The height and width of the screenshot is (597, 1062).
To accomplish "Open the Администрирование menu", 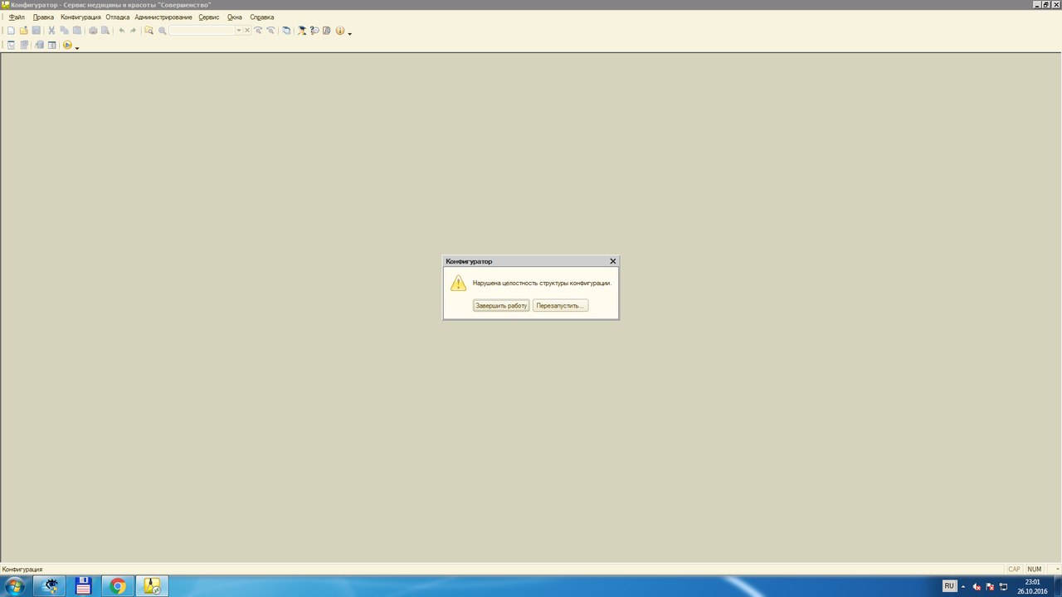I will 163,17.
